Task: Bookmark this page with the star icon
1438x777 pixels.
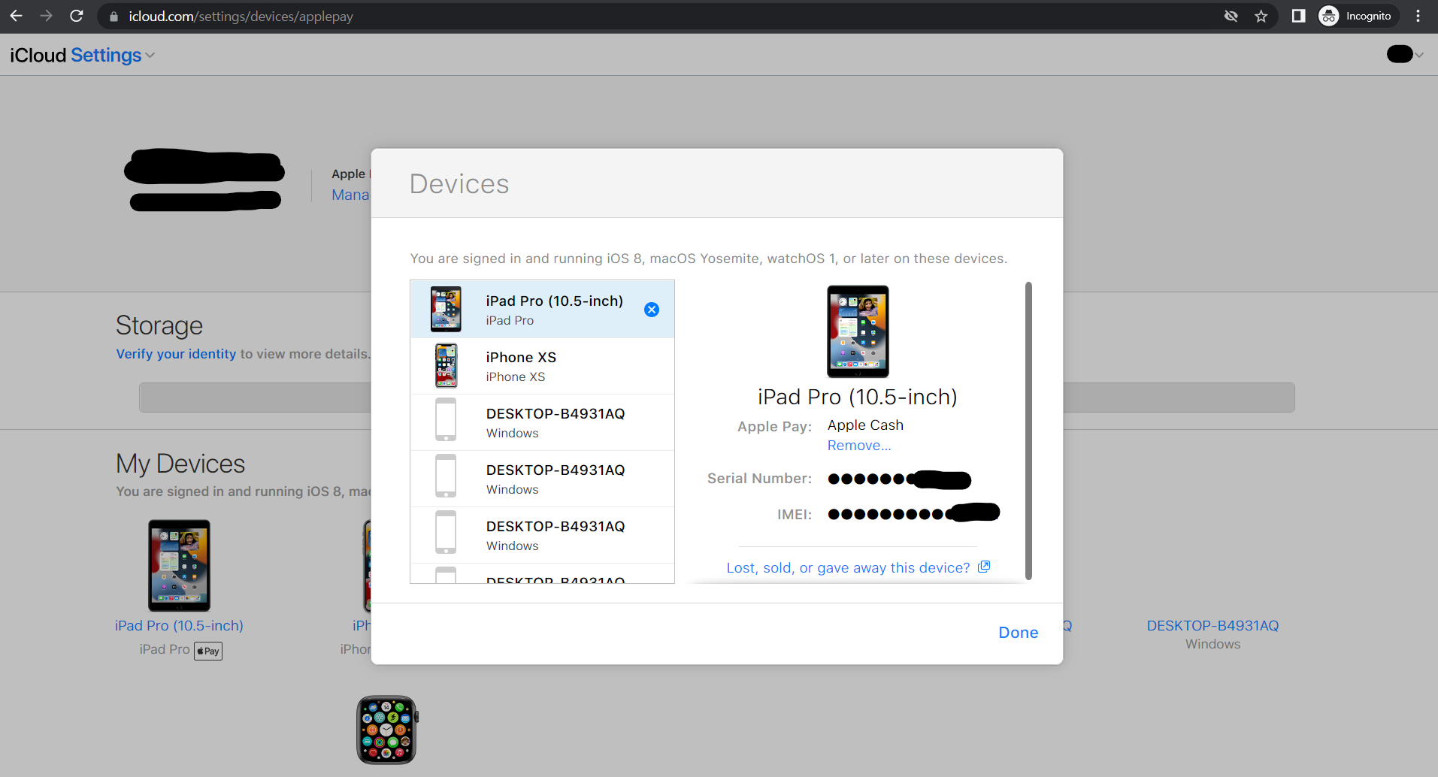Action: [x=1261, y=16]
